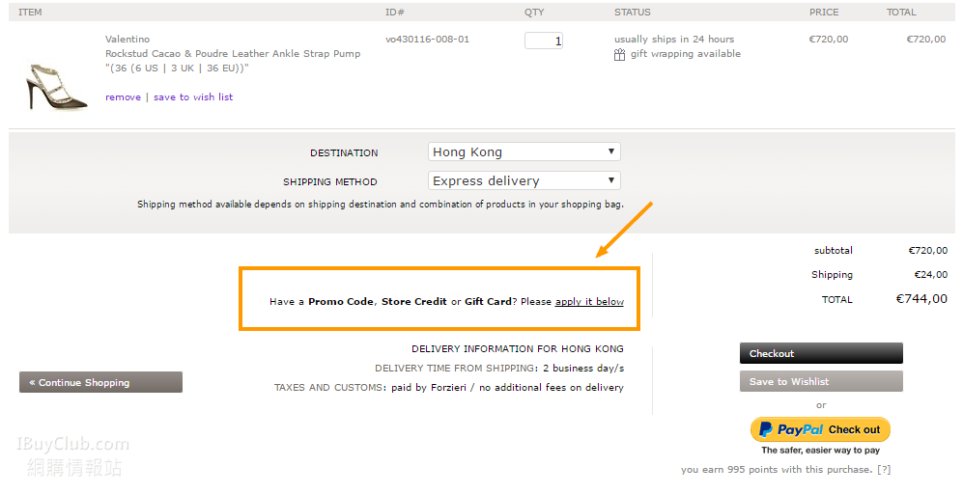Viewport: 963px width, 494px height.
Task: Click the Valentino pump product thumbnail
Action: [56, 87]
